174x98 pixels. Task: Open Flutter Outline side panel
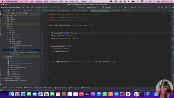click(173, 30)
